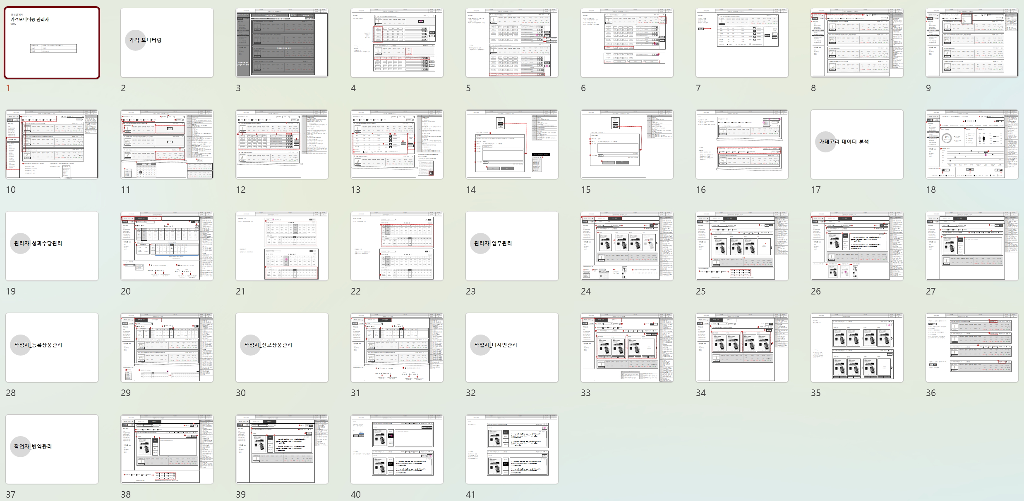
Task: Select slide 23 관리자_업무관리 section
Action: pos(512,246)
